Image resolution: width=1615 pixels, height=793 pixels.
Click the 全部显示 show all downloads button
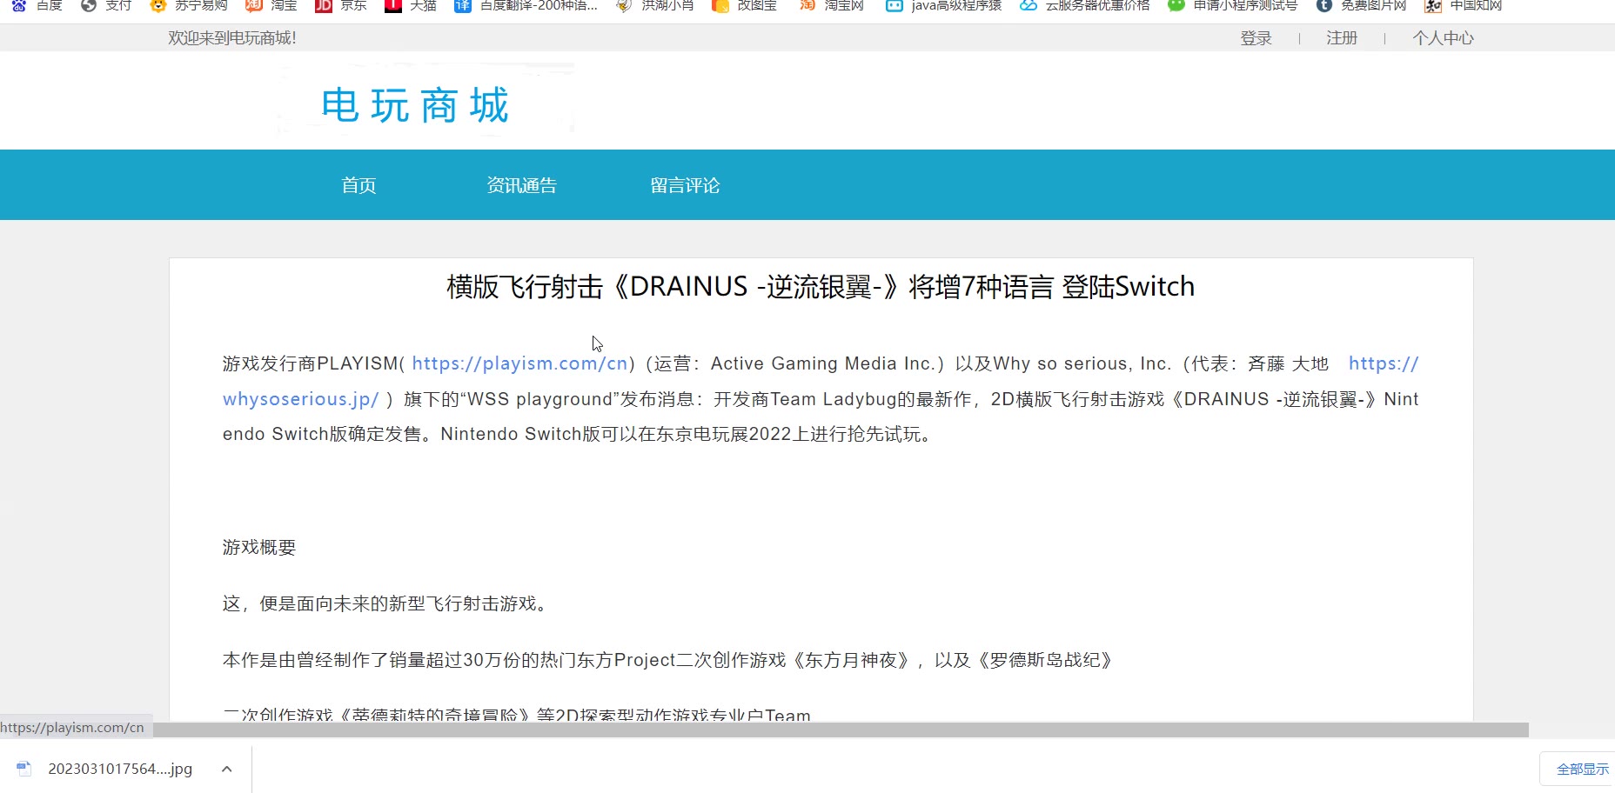click(1582, 770)
